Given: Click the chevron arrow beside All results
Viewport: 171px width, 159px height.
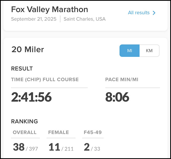Looking at the screenshot, I should [154, 13].
